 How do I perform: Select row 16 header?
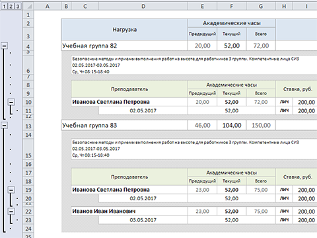tap(28, 164)
